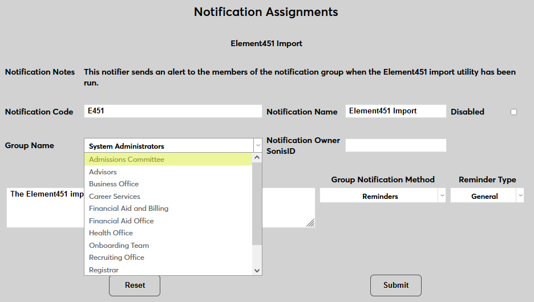
Task: Choose Registrar group option
Action: (168, 270)
